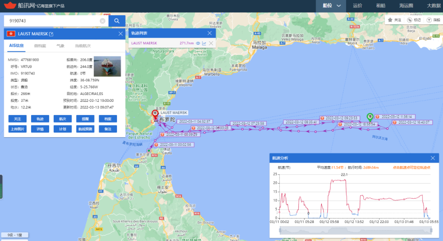Open speed chart icon in track list
443x241 pixels.
[x=204, y=43]
